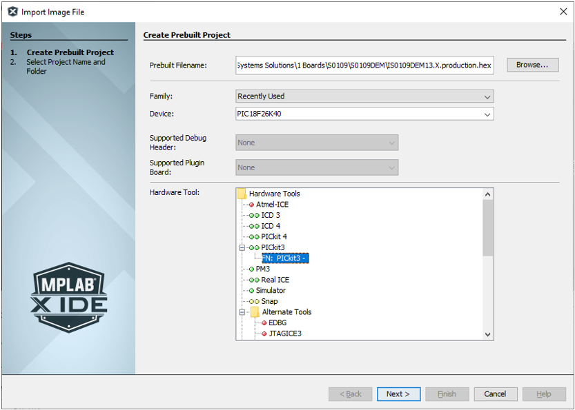Image resolution: width=575 pixels, height=410 pixels.
Task: Click the red status icon beside Atmel-ICE
Action: click(251, 205)
